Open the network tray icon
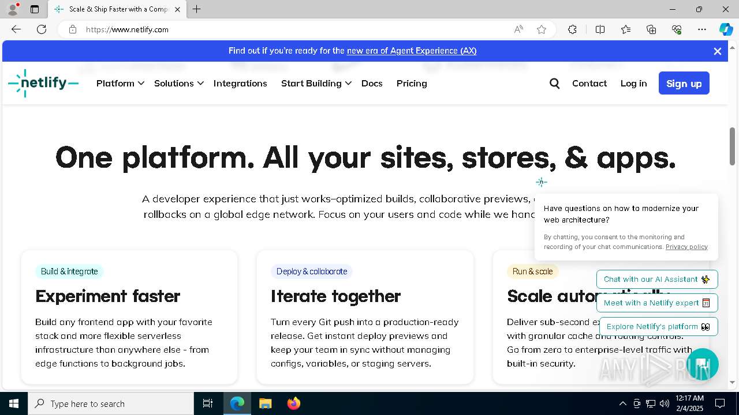 tap(651, 403)
